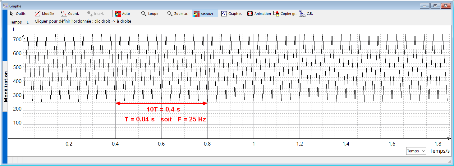Click the 1,4 tick label
454x166 pixels.
pos(346,144)
